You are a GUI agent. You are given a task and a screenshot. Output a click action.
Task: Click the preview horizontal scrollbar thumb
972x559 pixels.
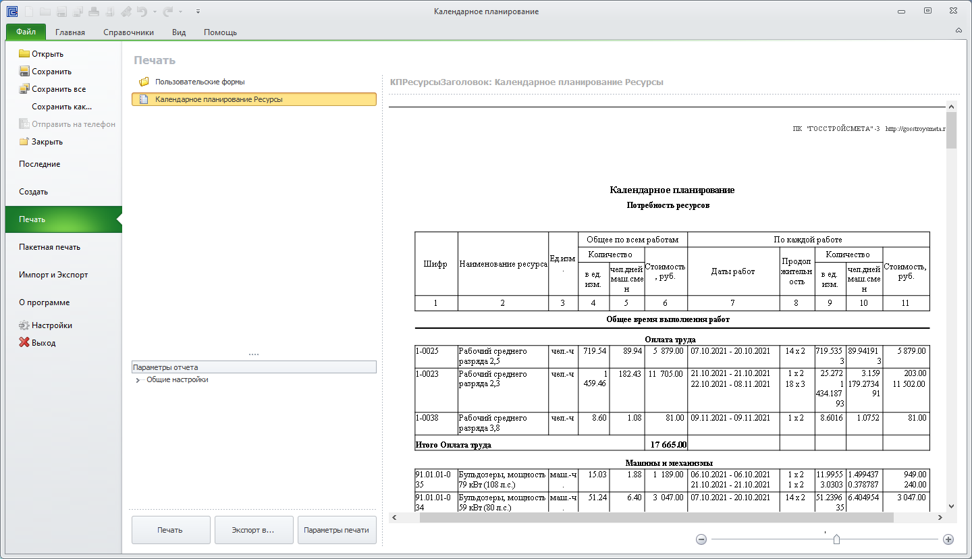pyautogui.click(x=656, y=518)
